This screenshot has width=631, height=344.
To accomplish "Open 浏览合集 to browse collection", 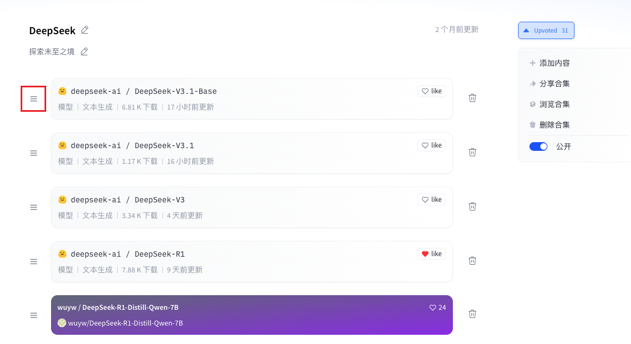I will click(x=554, y=104).
